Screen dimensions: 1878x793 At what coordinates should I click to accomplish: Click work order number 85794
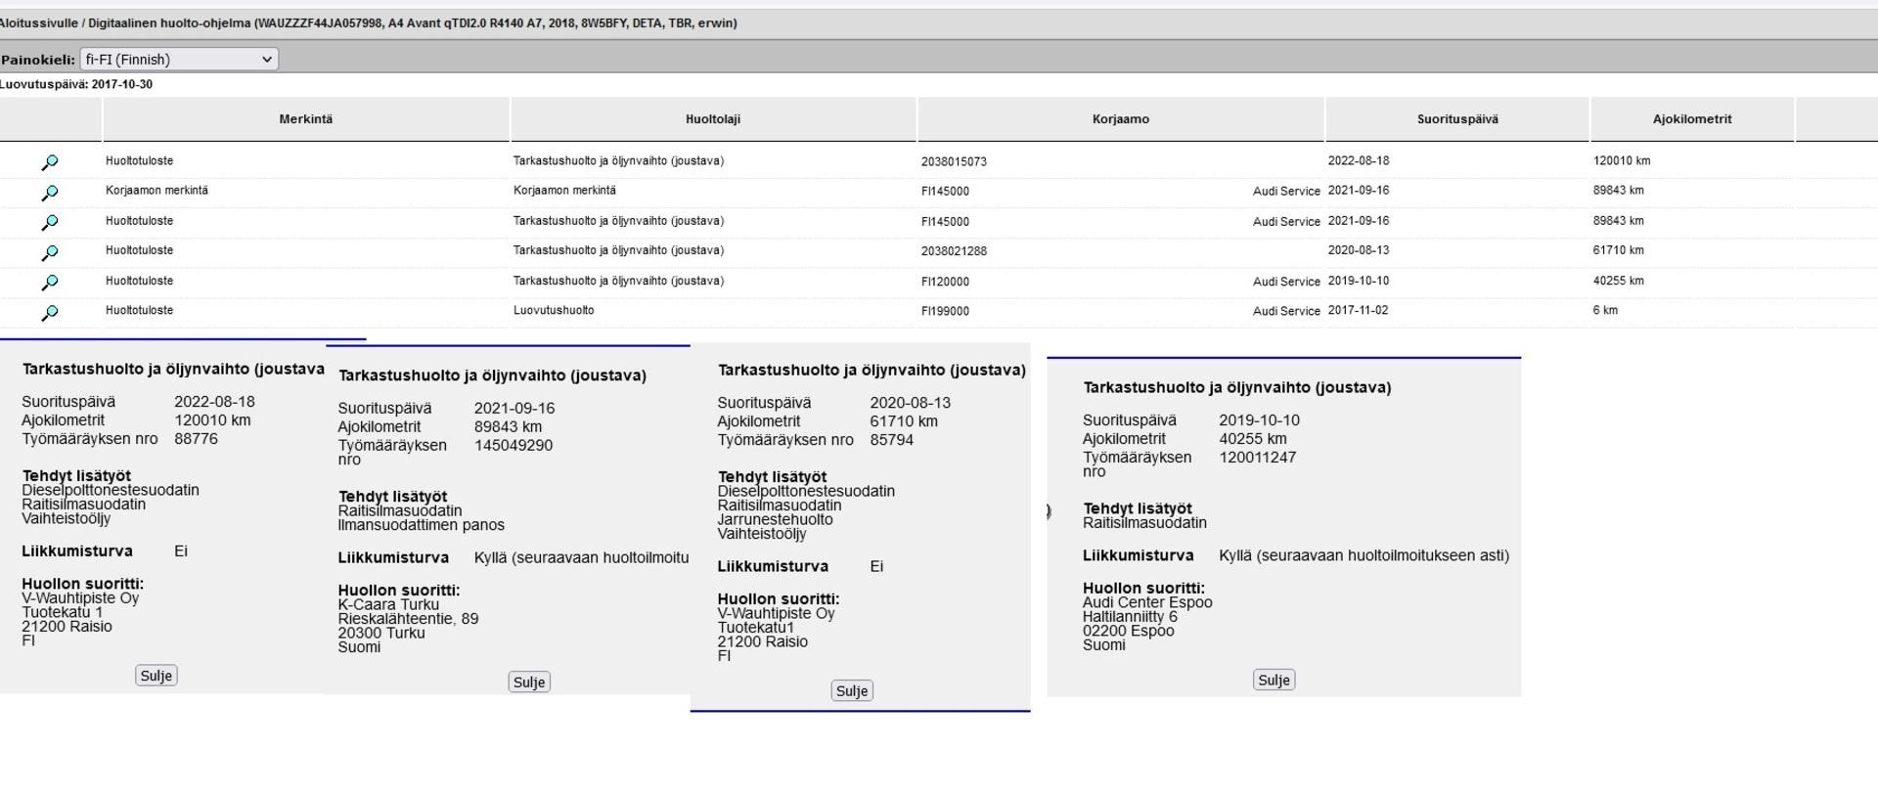pyautogui.click(x=892, y=440)
